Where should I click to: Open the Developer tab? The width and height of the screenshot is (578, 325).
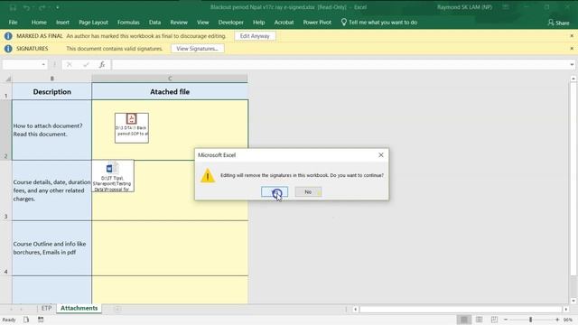pyautogui.click(x=231, y=22)
